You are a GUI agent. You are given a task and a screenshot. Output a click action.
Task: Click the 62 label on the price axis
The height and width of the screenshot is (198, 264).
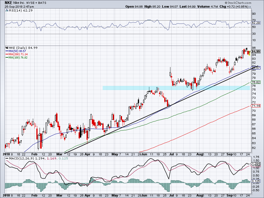click(x=254, y=148)
